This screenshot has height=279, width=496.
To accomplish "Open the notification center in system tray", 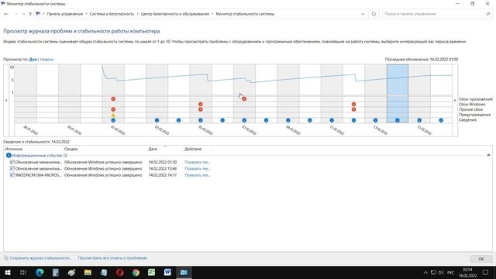I will pos(486,272).
